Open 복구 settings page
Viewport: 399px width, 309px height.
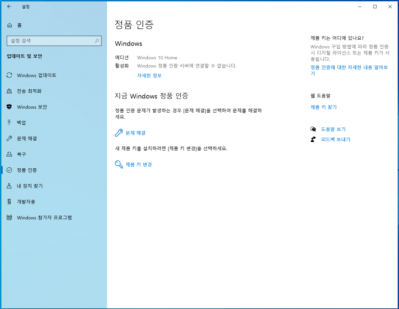54,154
